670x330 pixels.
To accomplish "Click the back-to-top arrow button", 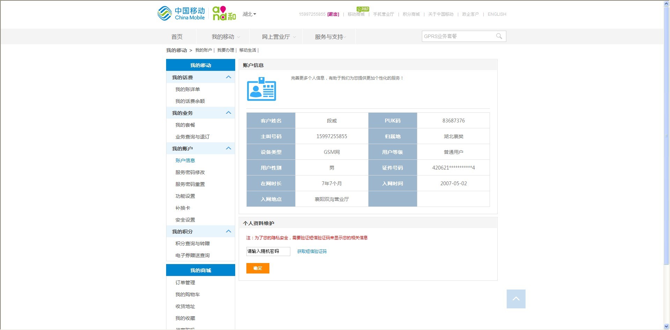I will click(516, 299).
